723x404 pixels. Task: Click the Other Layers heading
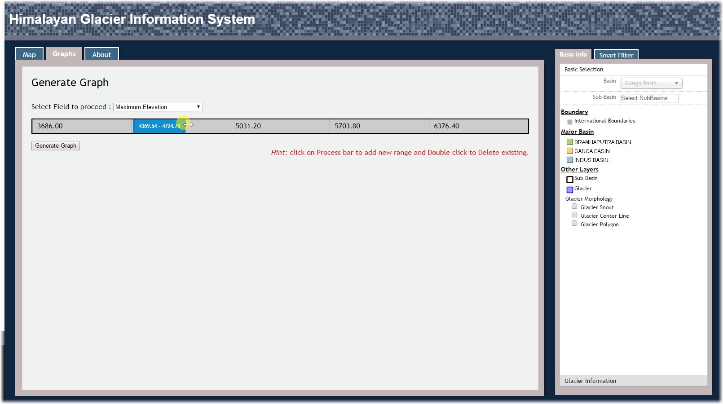579,169
